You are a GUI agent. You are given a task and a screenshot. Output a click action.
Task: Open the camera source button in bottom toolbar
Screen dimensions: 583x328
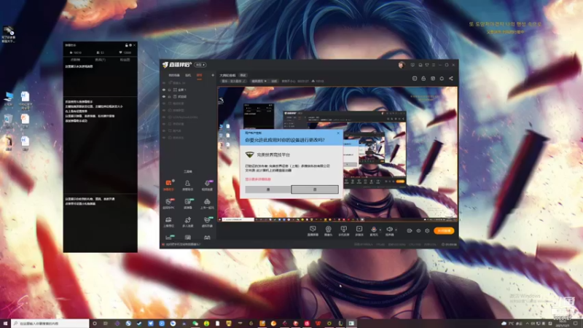[328, 230]
